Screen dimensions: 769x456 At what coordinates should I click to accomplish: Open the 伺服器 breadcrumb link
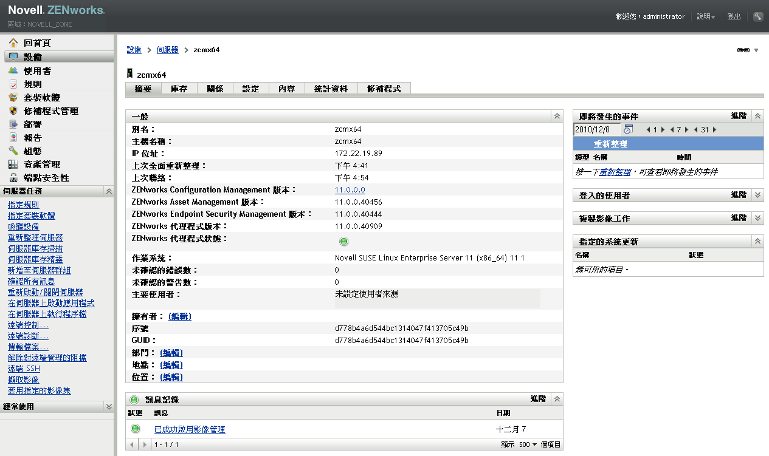(168, 50)
